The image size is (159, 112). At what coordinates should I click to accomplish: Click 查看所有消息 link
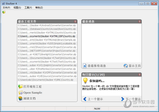coord(97,66)
